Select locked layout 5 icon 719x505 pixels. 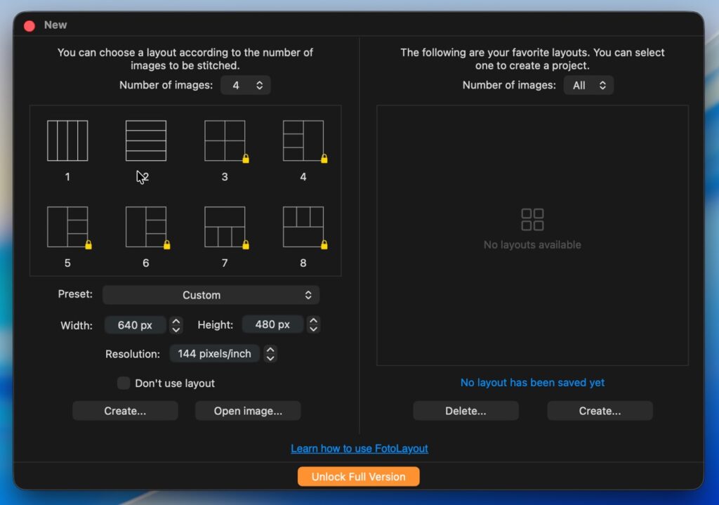(67, 227)
